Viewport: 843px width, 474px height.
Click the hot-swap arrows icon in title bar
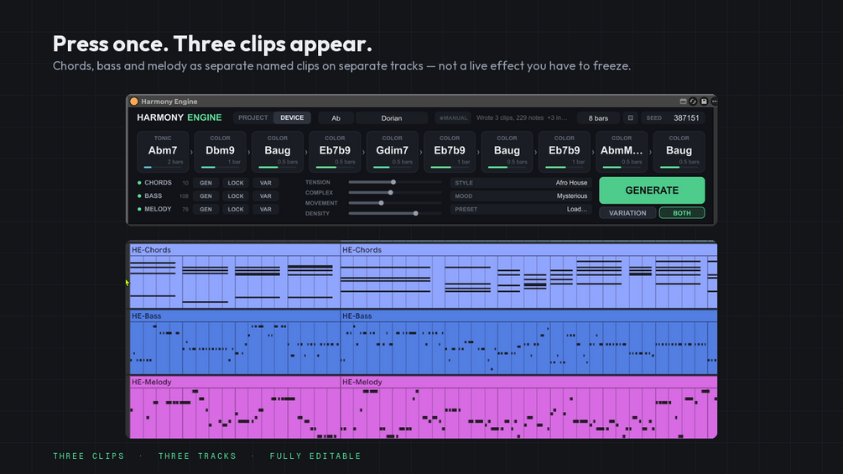point(693,101)
